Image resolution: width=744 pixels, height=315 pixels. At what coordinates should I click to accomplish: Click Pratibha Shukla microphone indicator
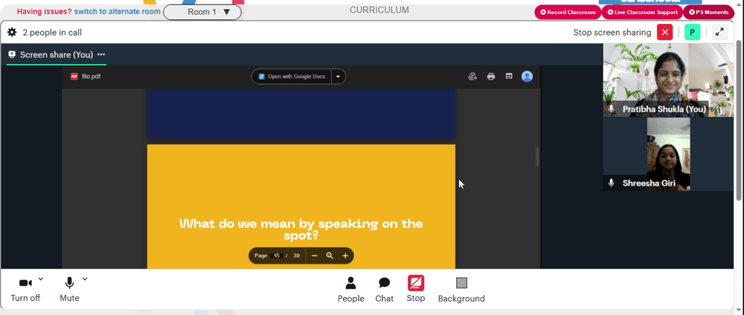click(x=611, y=109)
